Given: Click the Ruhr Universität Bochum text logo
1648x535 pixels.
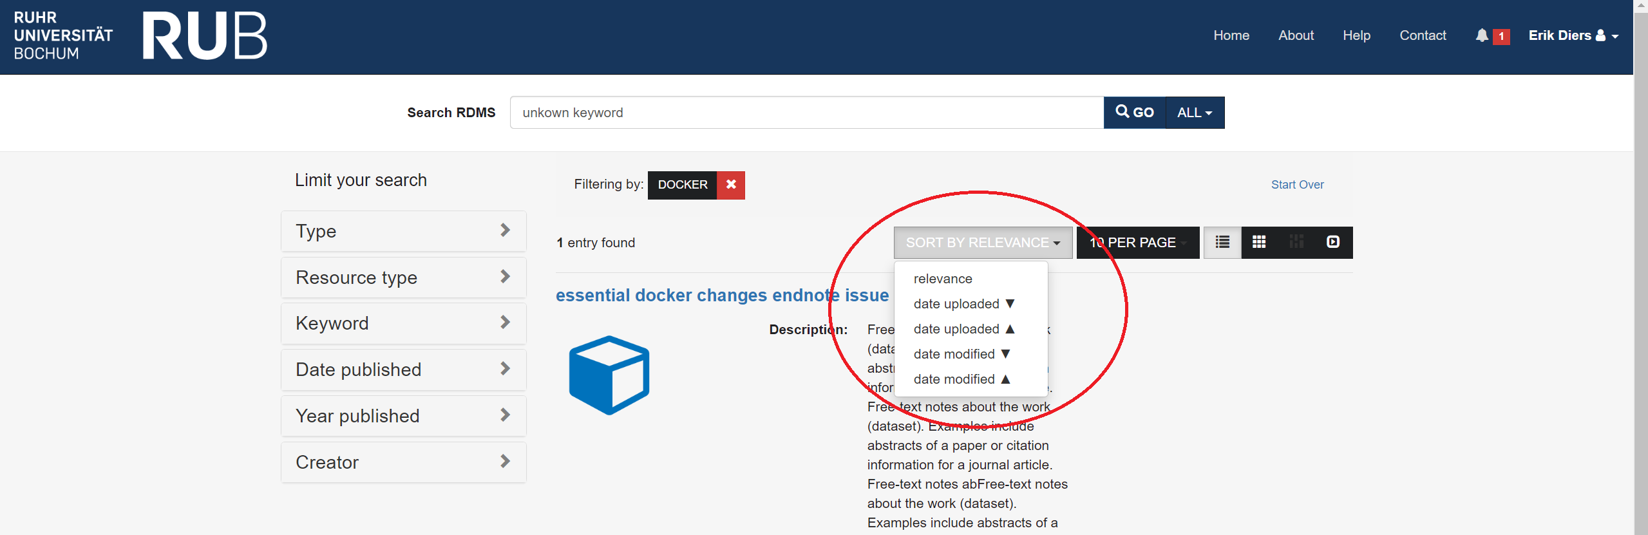Looking at the screenshot, I should coord(63,35).
